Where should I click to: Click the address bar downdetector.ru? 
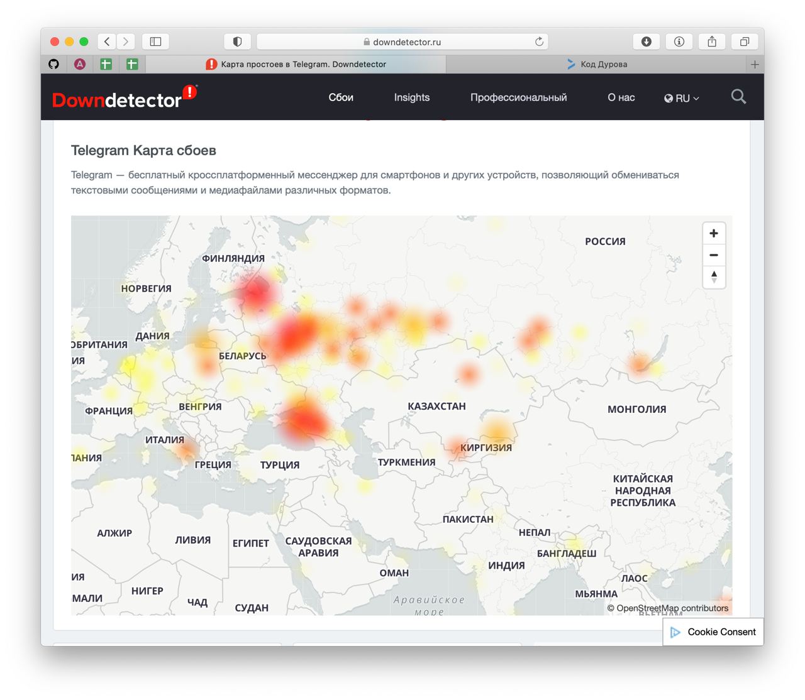click(402, 41)
